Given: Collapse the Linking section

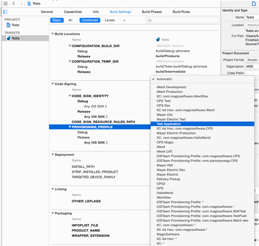Looking at the screenshot, I should [x=53, y=189].
